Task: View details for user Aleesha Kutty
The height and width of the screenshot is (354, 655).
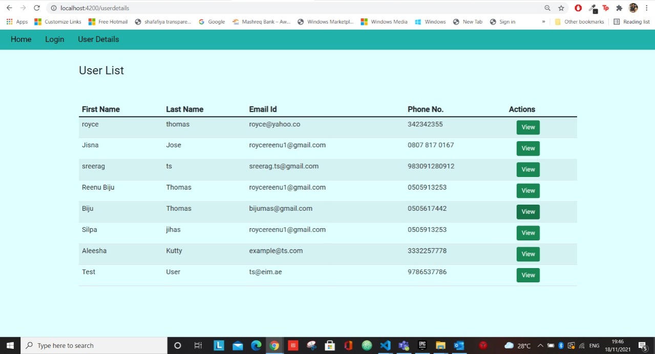Action: tap(527, 254)
